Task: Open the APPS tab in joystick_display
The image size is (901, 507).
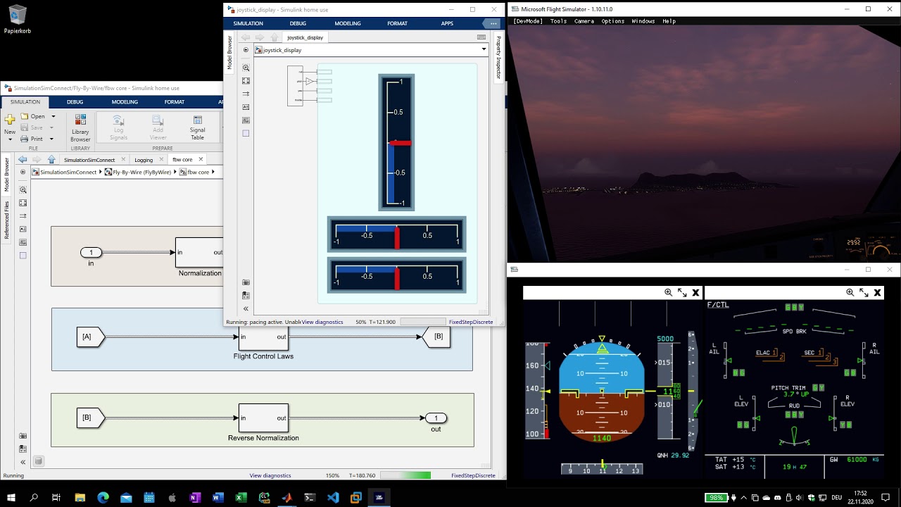Action: click(447, 23)
